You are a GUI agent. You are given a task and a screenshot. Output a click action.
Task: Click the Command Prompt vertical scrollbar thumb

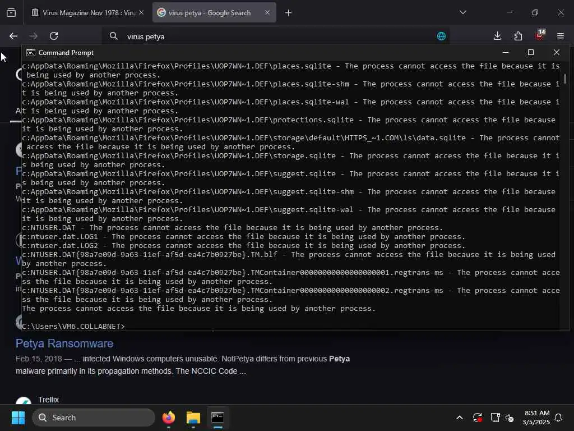[565, 79]
